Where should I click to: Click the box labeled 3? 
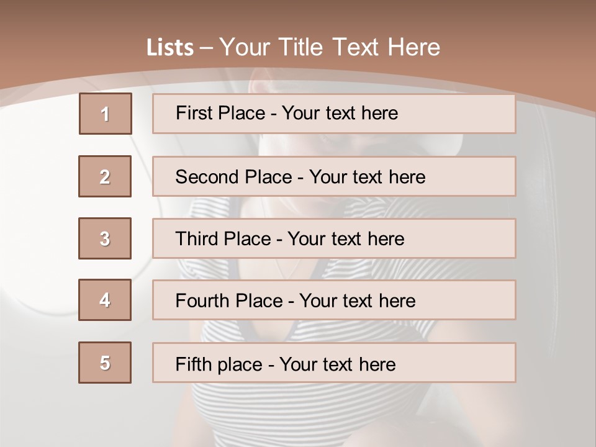[105, 238]
